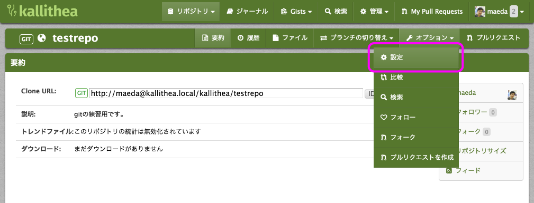
Task: Expand the 管理 admin dropdown
Action: 374,12
